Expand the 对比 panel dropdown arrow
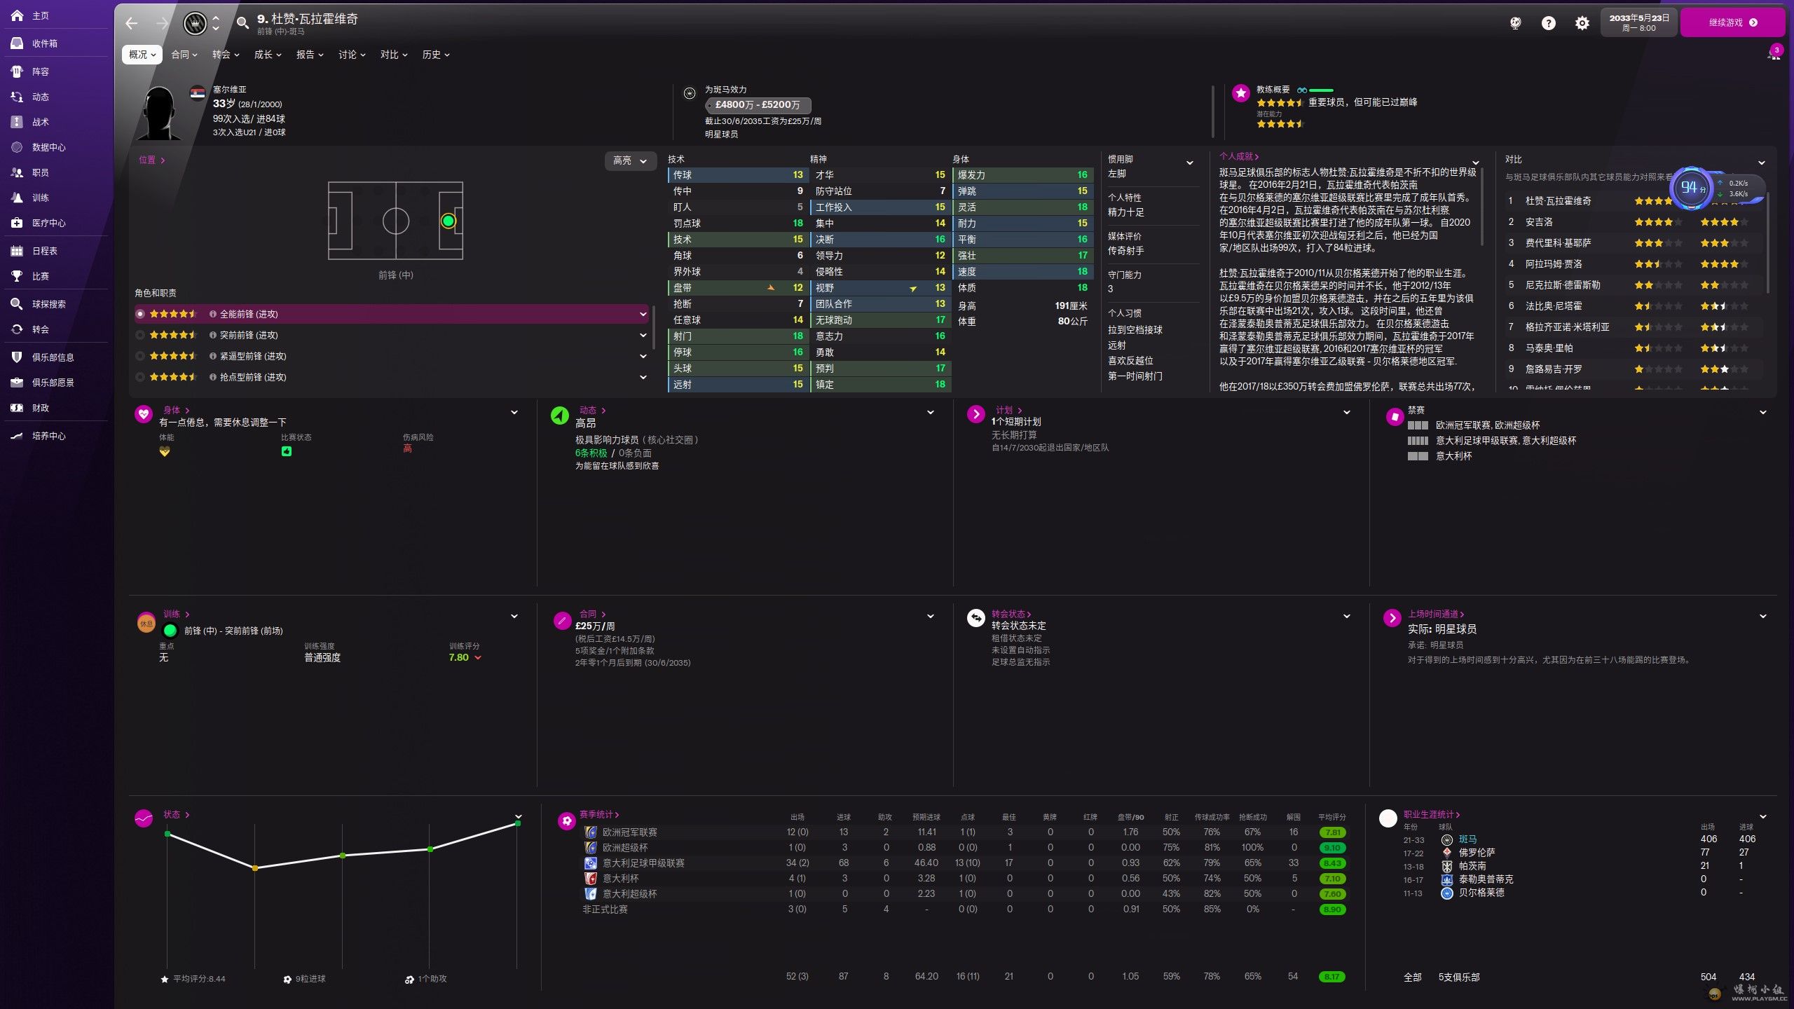Viewport: 1794px width, 1009px height. click(x=1762, y=163)
